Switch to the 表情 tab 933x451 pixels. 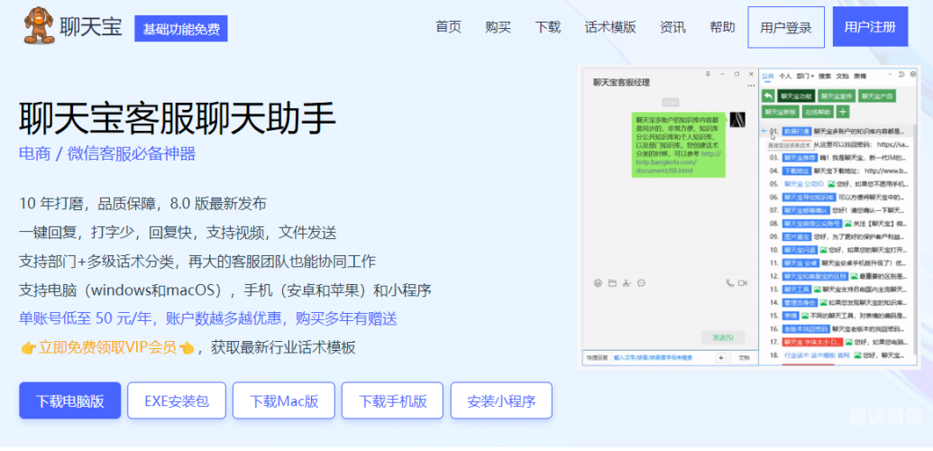pyautogui.click(x=860, y=77)
